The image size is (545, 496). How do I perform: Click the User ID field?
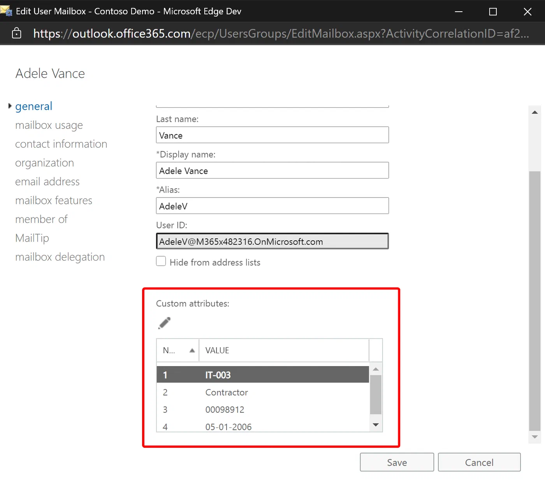[272, 241]
